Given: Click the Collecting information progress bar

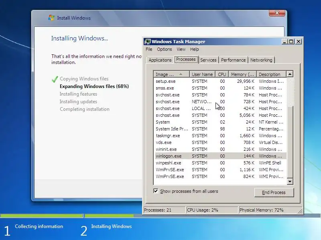Looking at the screenshot, I should click(41, 216).
